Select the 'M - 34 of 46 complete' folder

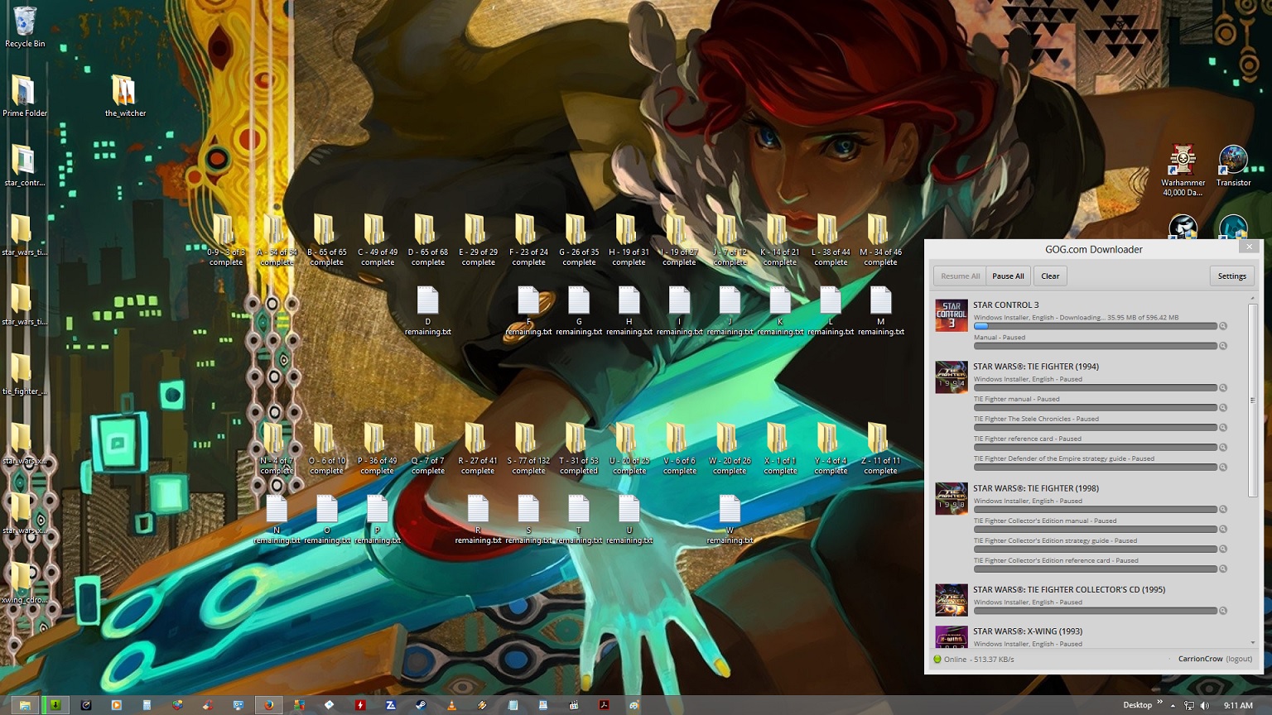pos(880,240)
